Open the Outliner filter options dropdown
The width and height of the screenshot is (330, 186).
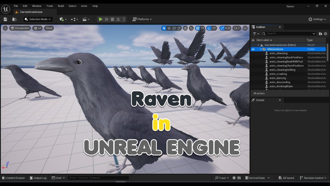pyautogui.click(x=256, y=34)
